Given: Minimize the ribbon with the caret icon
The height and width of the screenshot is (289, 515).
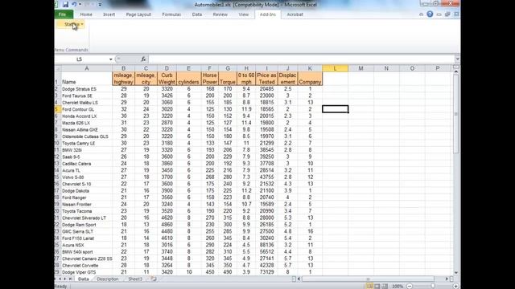Looking at the screenshot, I should coord(421,14).
